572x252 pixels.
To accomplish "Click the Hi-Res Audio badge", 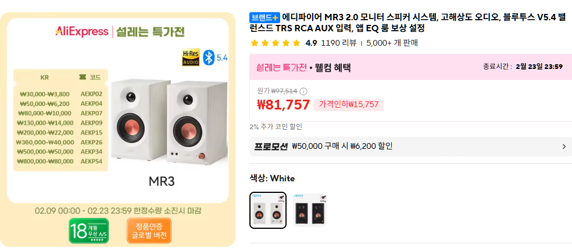I will pos(191,57).
